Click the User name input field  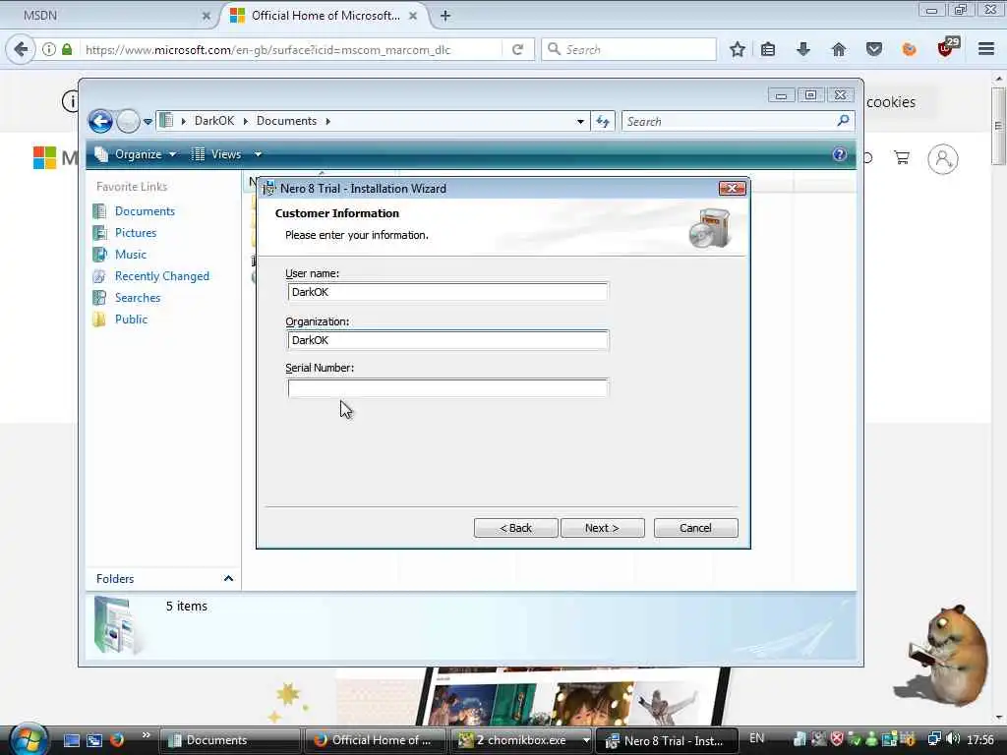coord(447,292)
